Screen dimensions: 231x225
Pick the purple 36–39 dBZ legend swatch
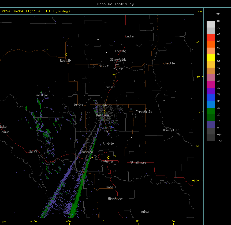(211, 91)
